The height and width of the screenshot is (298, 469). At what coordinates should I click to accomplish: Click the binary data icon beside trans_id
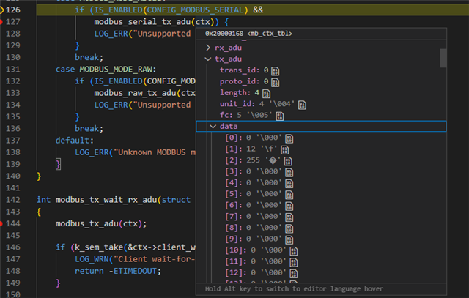(275, 70)
